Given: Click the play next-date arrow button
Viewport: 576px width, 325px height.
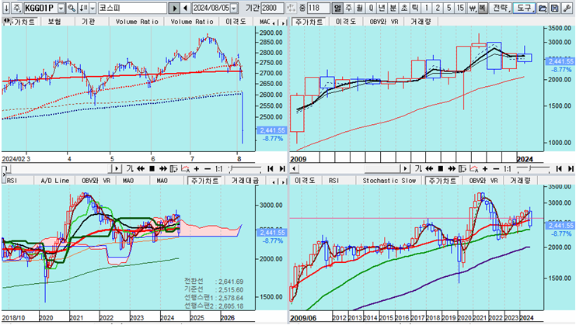Looking at the screenshot, I should (x=174, y=8).
